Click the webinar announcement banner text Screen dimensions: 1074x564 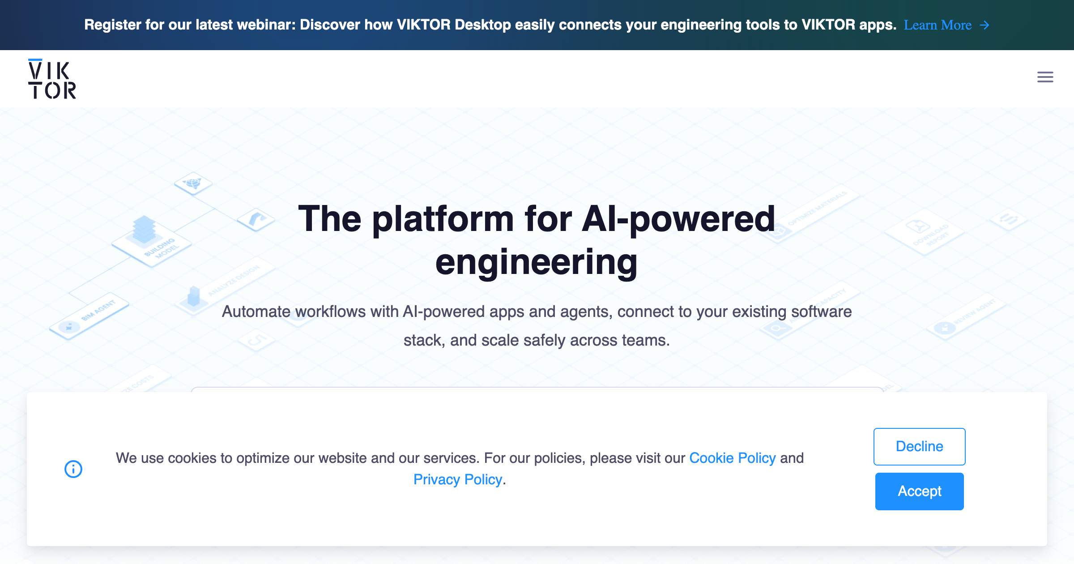(490, 25)
